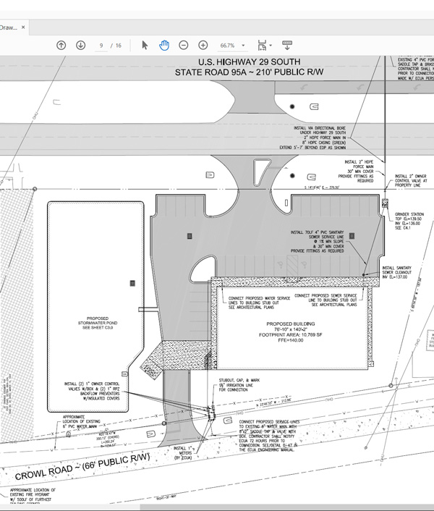The height and width of the screenshot is (511, 434).
Task: Zoom in with the plus button
Action: [203, 45]
